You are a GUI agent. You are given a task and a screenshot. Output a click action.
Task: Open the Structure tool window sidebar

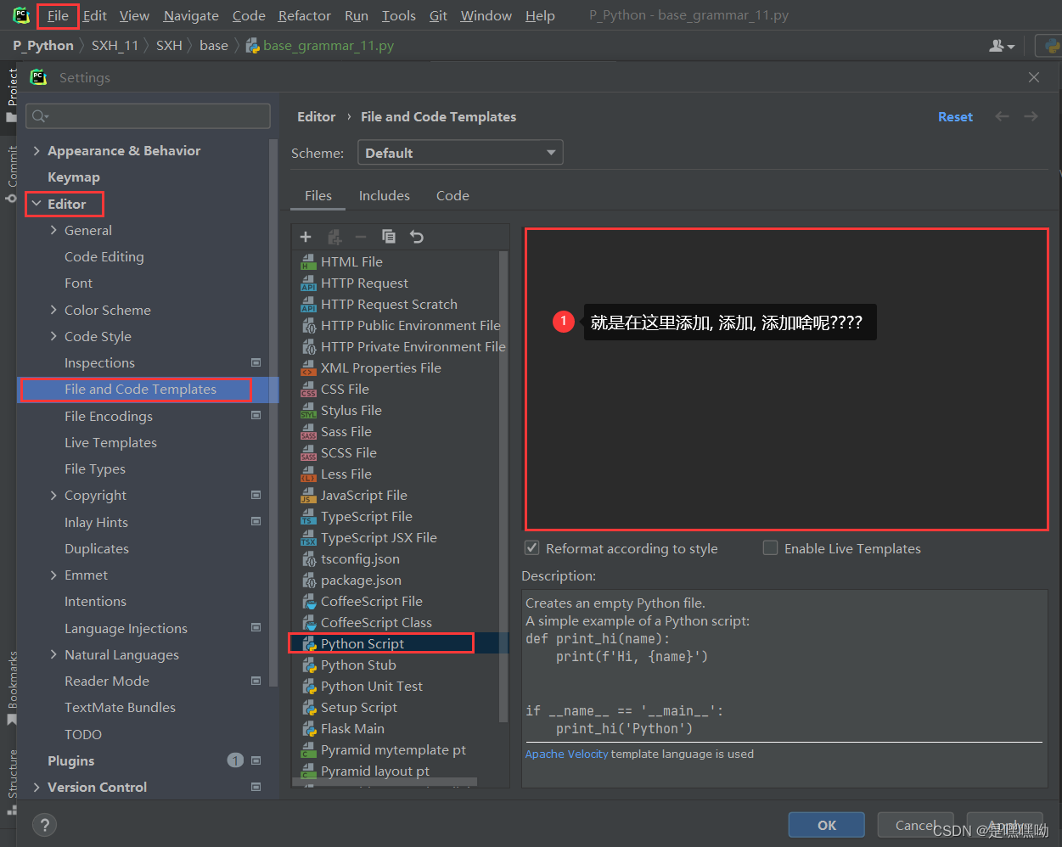tap(11, 781)
